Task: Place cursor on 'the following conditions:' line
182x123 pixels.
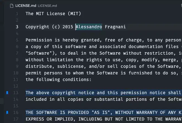Action: coord(59,80)
